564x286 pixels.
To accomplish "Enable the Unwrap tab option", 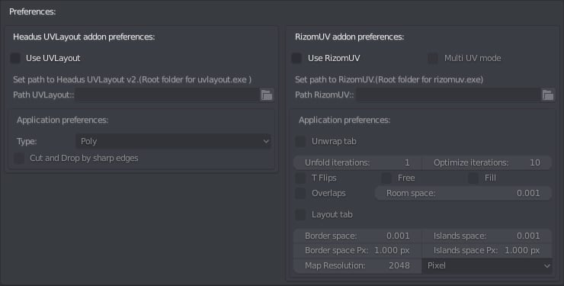I will [300, 141].
